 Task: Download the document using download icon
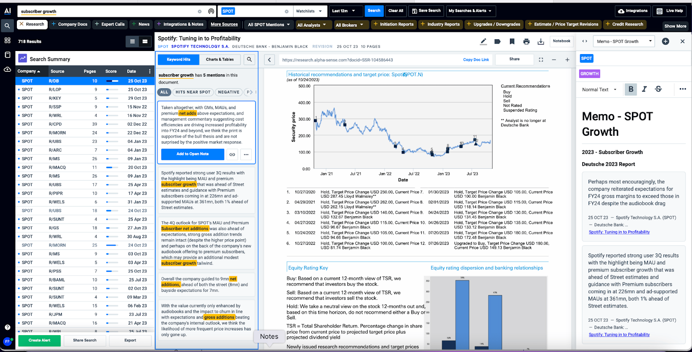click(541, 42)
